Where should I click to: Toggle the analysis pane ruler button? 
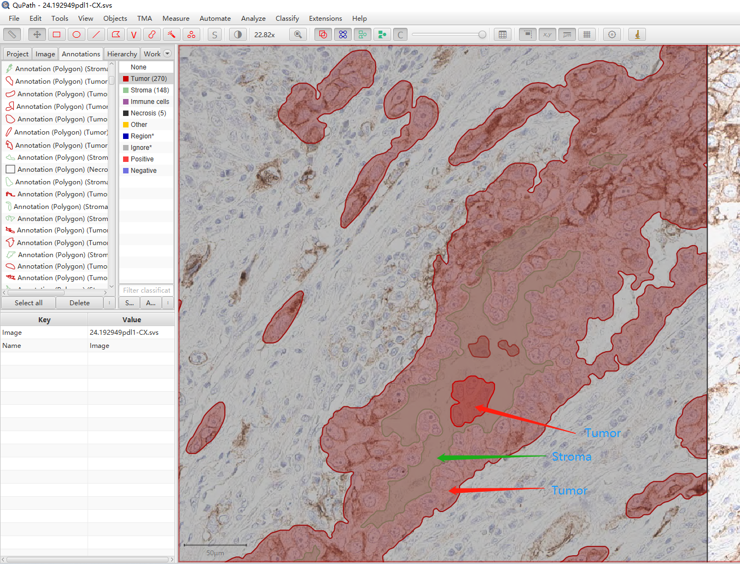(x=12, y=34)
